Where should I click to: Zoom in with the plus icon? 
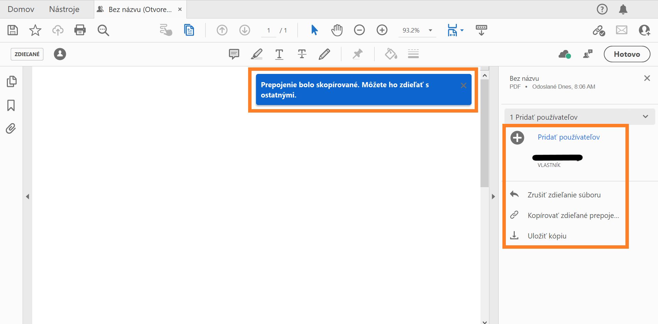point(382,30)
